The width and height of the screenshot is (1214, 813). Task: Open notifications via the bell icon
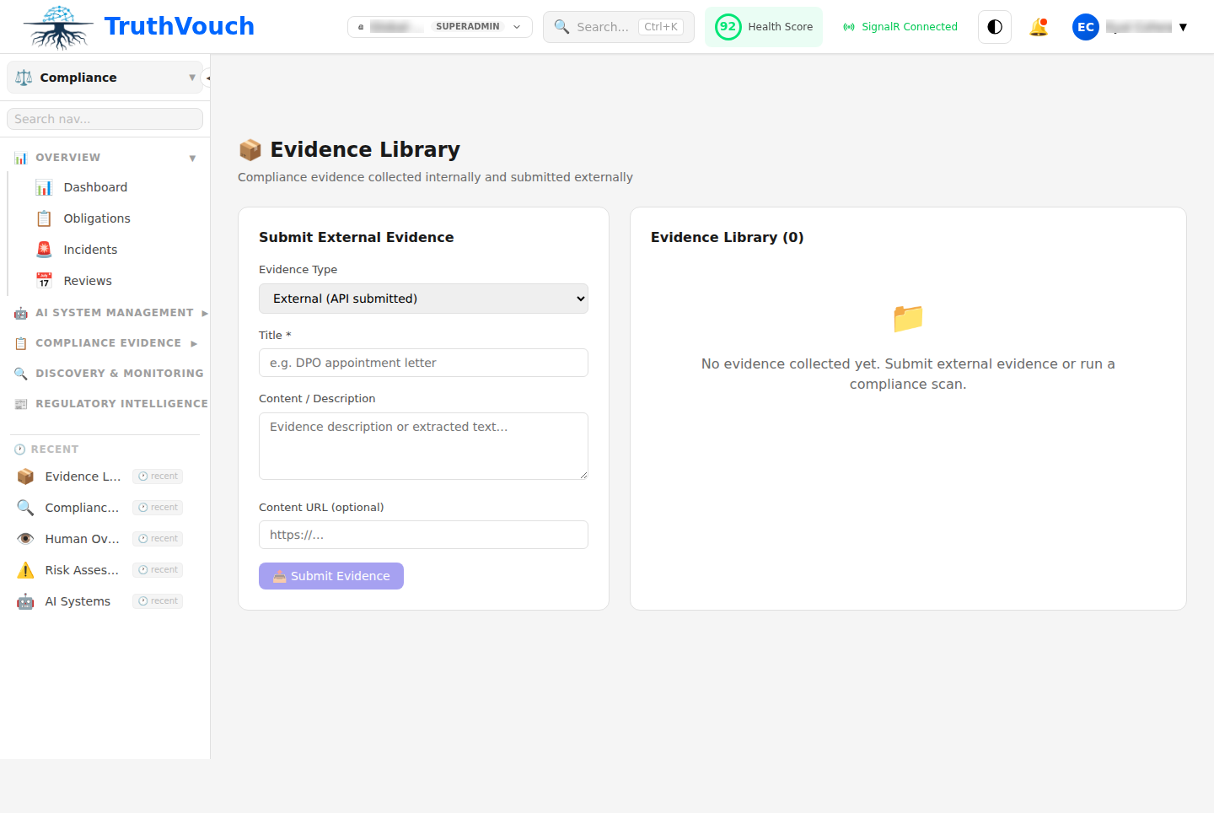pos(1039,26)
